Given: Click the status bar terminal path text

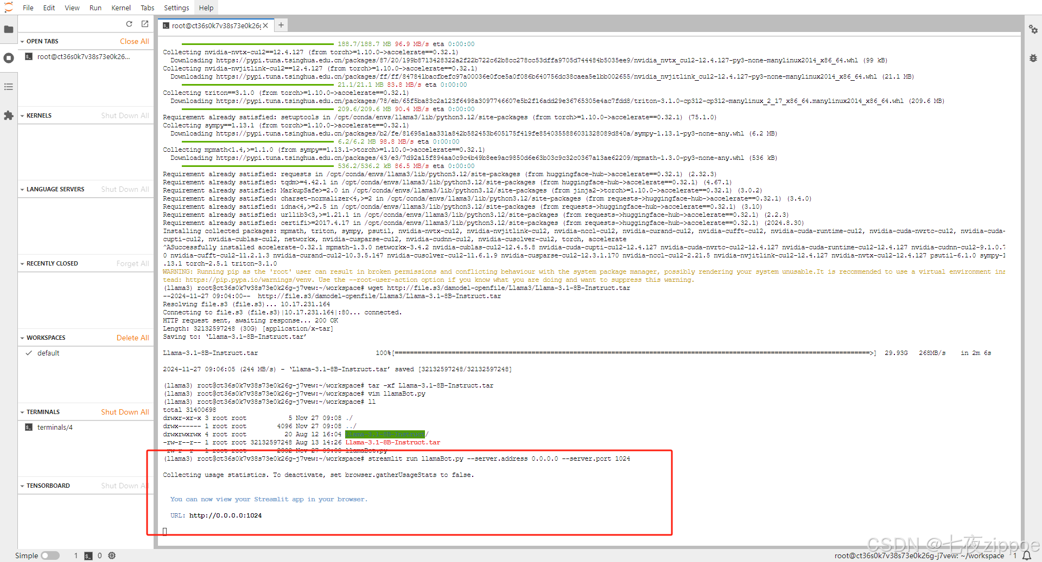Looking at the screenshot, I should (x=919, y=555).
